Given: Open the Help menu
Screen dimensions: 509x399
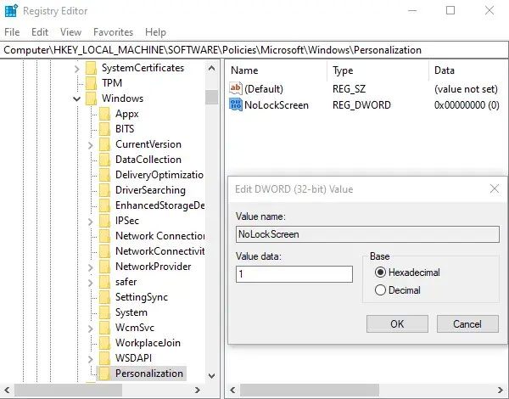Looking at the screenshot, I should (155, 32).
